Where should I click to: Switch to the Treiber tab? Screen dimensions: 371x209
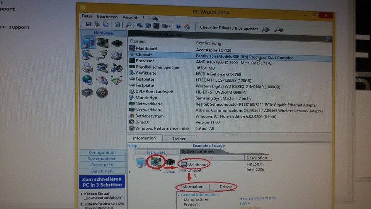(179, 139)
